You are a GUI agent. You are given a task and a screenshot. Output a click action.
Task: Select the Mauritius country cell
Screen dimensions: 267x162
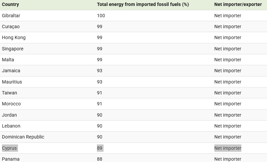[x=12, y=82]
